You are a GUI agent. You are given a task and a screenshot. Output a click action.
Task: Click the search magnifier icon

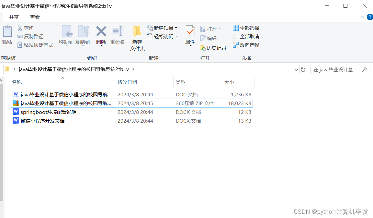[364, 69]
